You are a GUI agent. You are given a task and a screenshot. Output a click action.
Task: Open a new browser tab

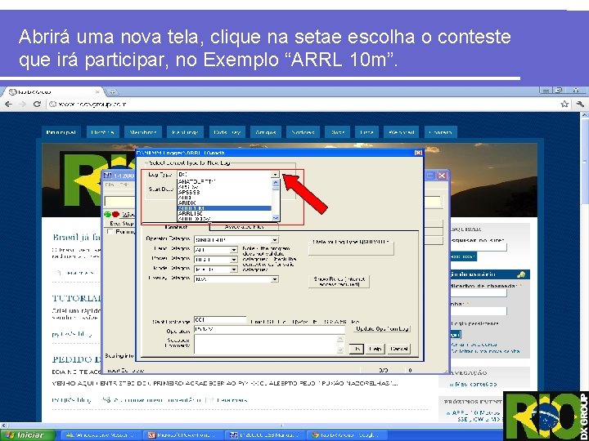pos(112,91)
